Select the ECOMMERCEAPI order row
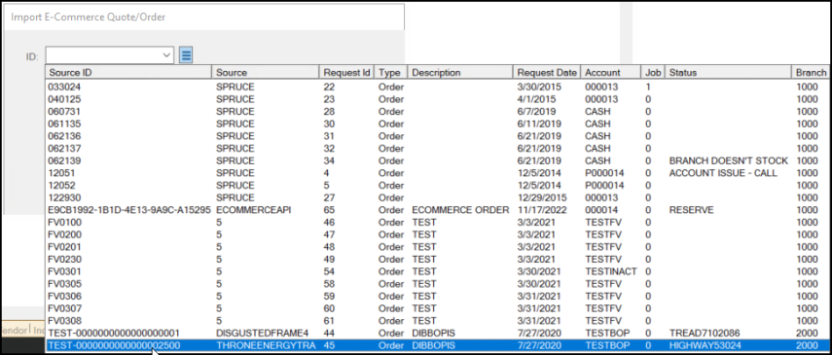The height and width of the screenshot is (355, 832). click(437, 210)
